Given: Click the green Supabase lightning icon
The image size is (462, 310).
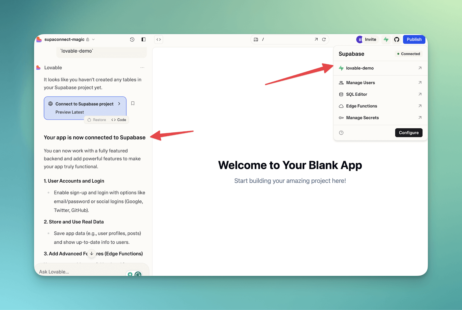Looking at the screenshot, I should click(x=386, y=40).
